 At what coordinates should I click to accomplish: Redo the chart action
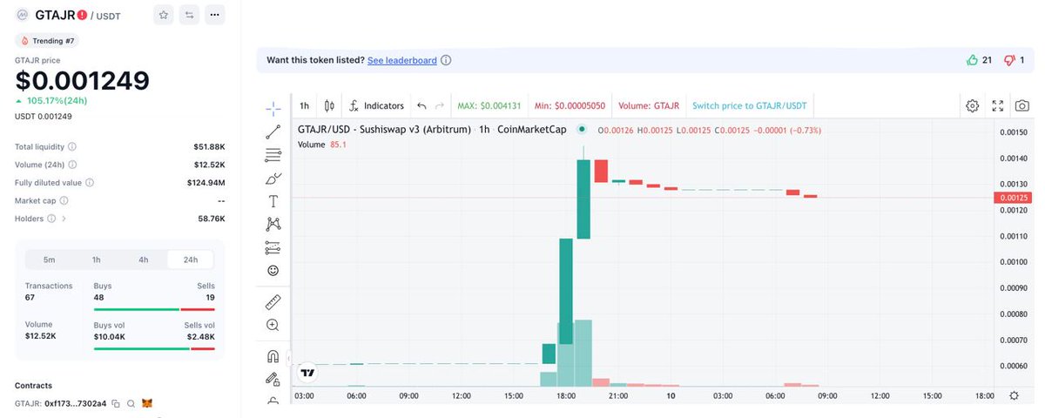[440, 105]
